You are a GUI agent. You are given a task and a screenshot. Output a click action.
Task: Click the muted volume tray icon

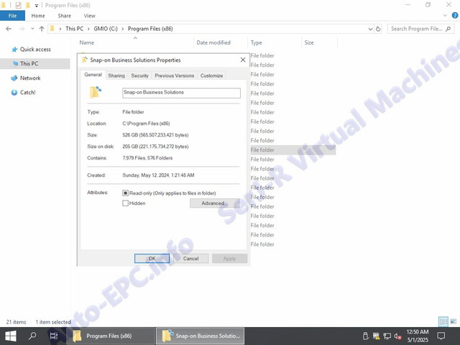(x=397, y=336)
